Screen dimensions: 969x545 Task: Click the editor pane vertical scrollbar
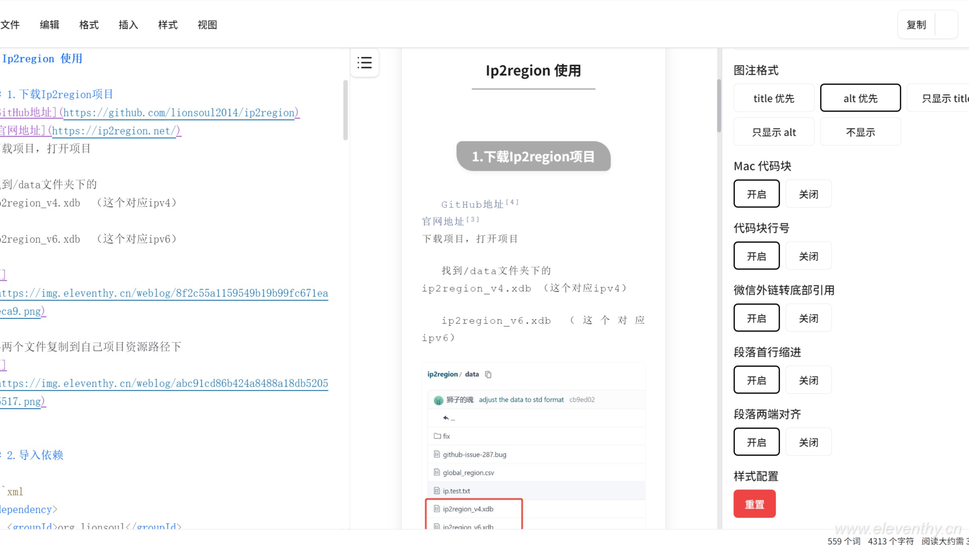(x=345, y=110)
